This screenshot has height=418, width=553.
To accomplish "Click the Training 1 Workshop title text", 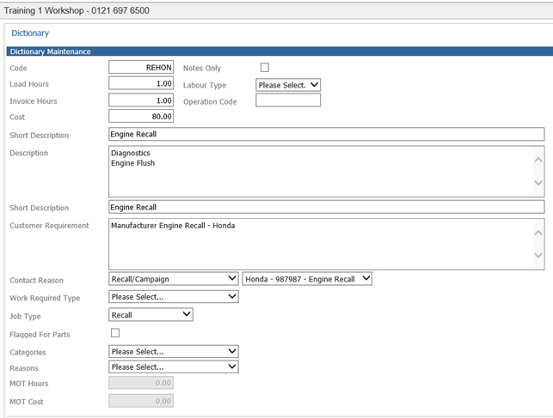I will click(77, 10).
